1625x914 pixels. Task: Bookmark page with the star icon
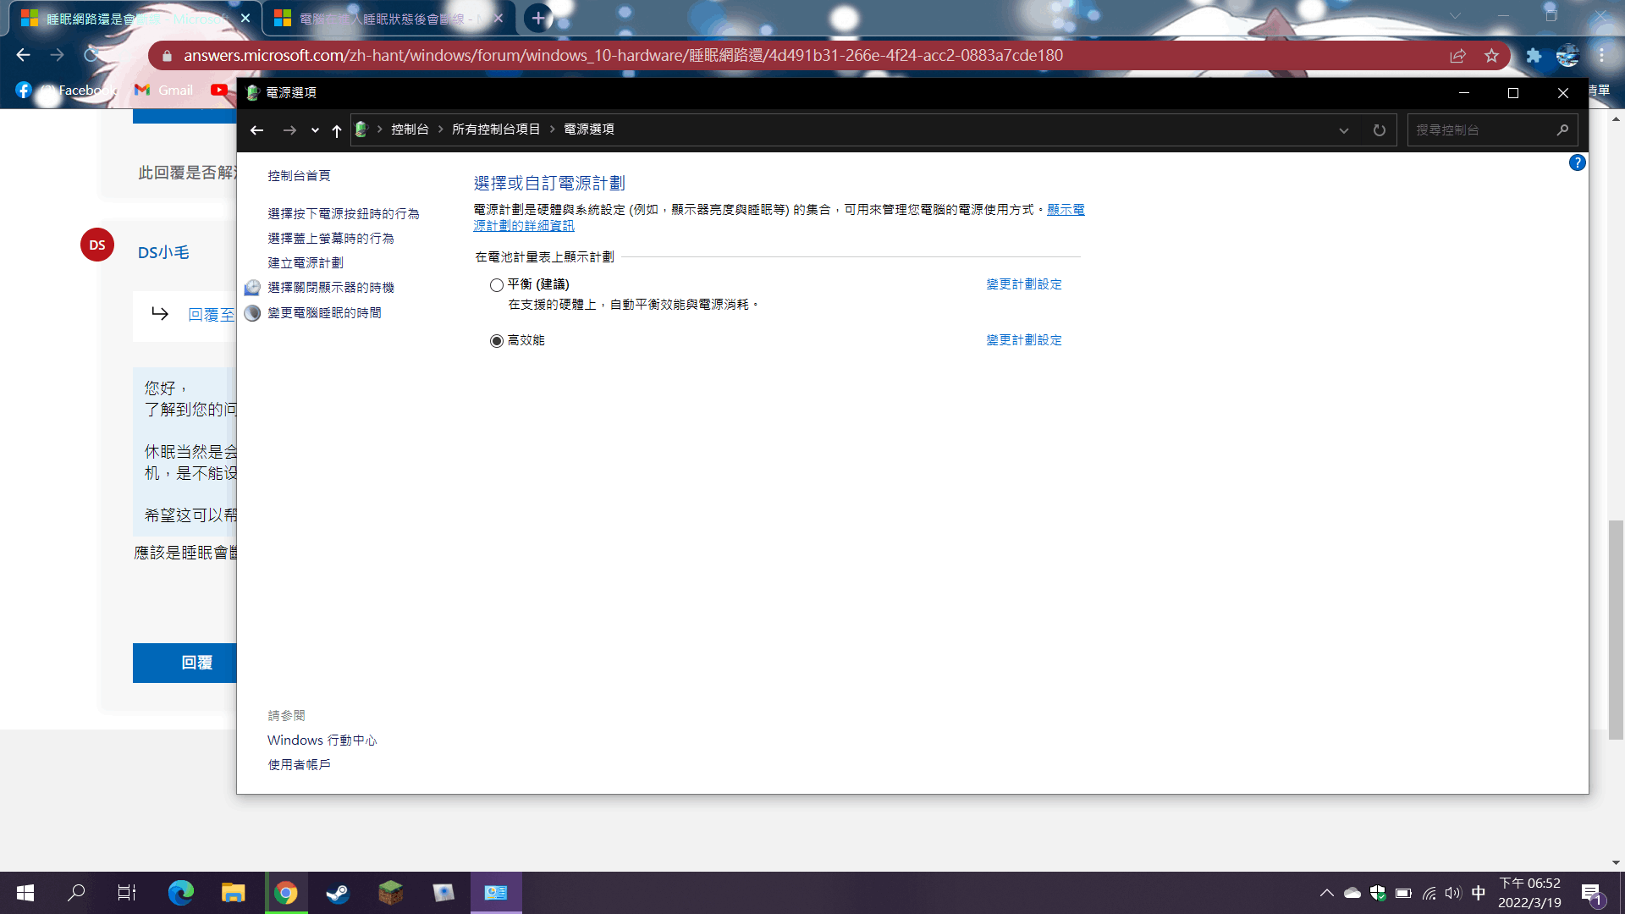[1491, 56]
